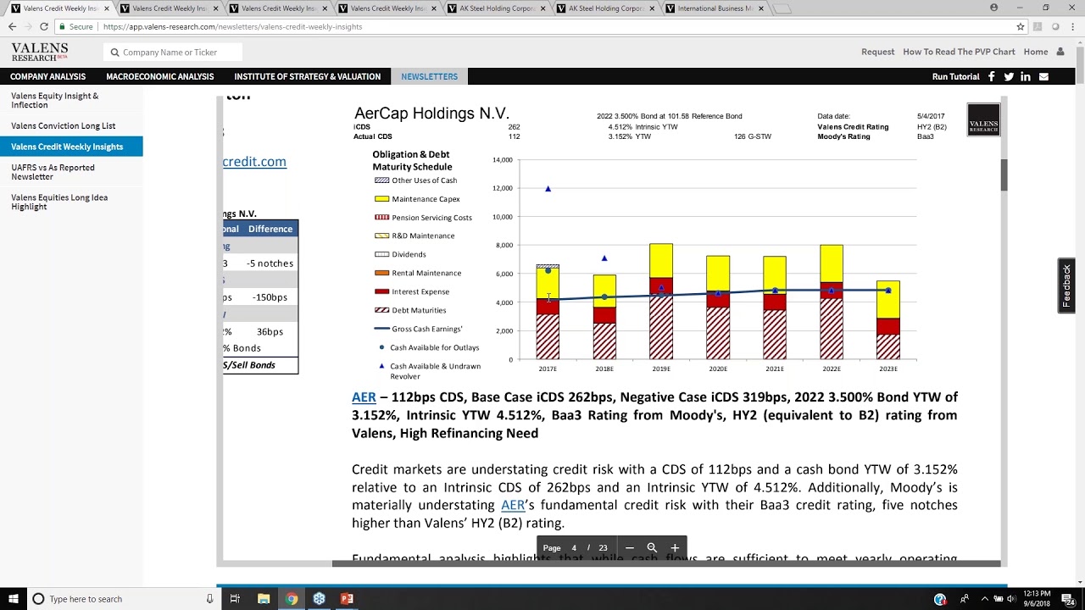The width and height of the screenshot is (1085, 610).
Task: Click the People tray icon
Action: point(965,599)
